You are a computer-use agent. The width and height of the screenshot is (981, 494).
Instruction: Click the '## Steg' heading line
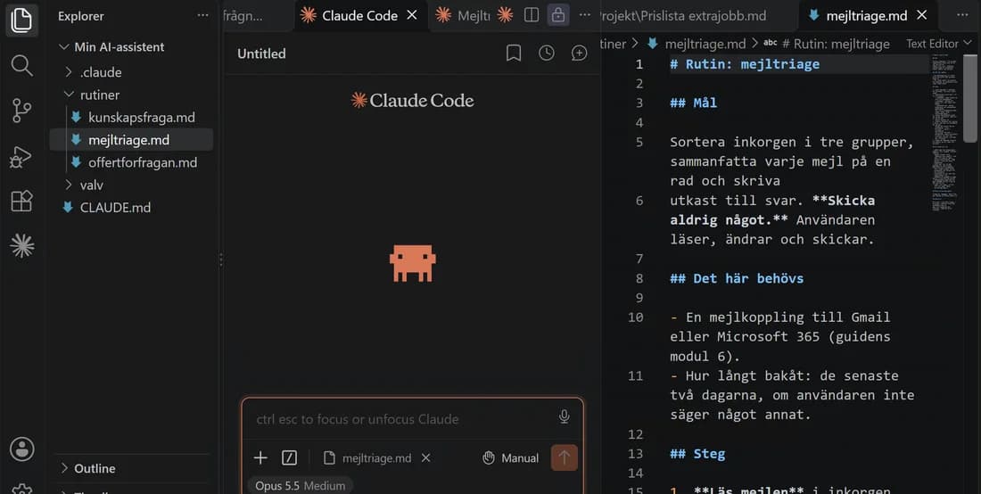(x=697, y=454)
